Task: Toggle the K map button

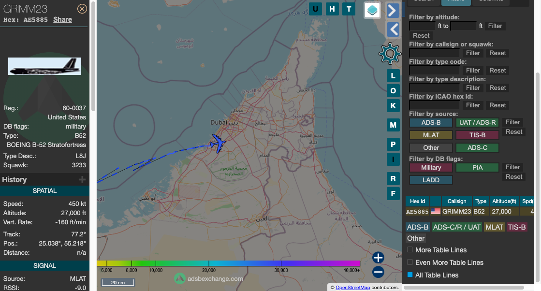Action: pyautogui.click(x=393, y=105)
